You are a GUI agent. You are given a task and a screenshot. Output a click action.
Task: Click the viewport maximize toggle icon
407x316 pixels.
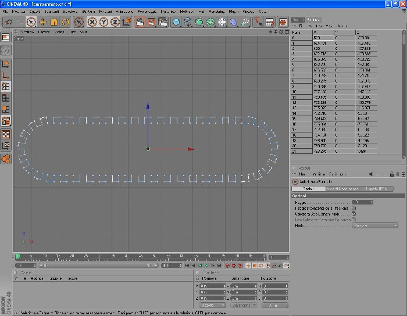point(287,32)
